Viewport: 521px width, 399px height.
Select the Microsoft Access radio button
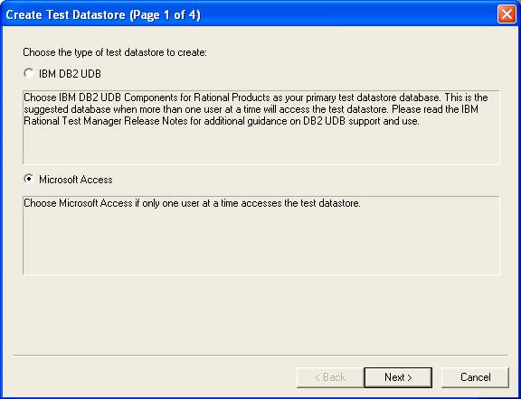(x=29, y=179)
